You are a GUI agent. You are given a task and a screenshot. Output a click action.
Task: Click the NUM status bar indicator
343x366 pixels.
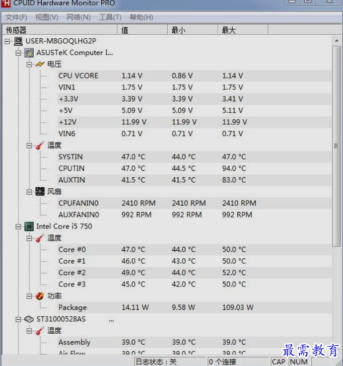coord(299,362)
